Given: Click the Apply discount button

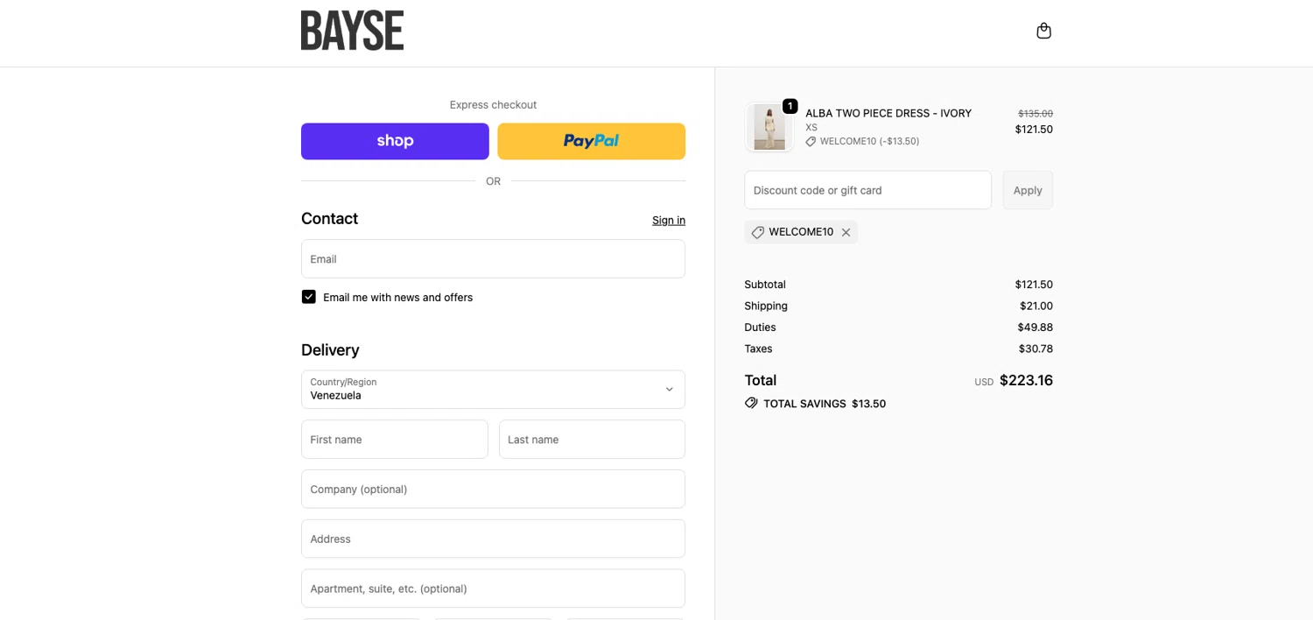Looking at the screenshot, I should click(x=1028, y=190).
